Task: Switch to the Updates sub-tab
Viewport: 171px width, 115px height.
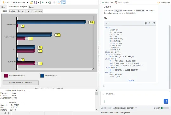Action: pos(13,11)
